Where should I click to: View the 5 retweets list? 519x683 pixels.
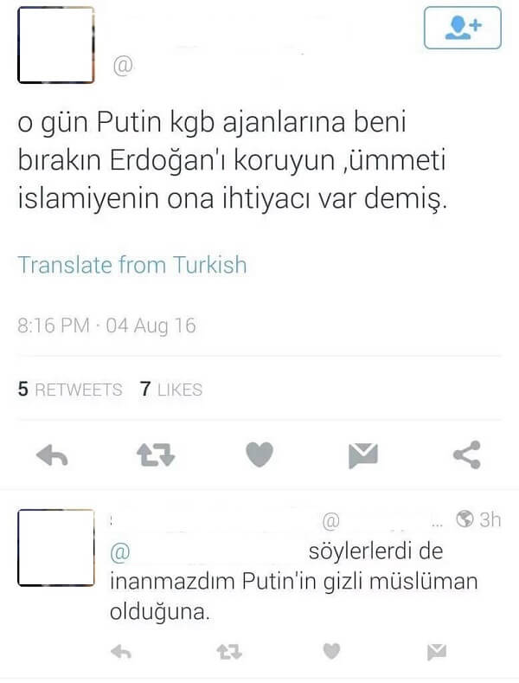point(70,389)
